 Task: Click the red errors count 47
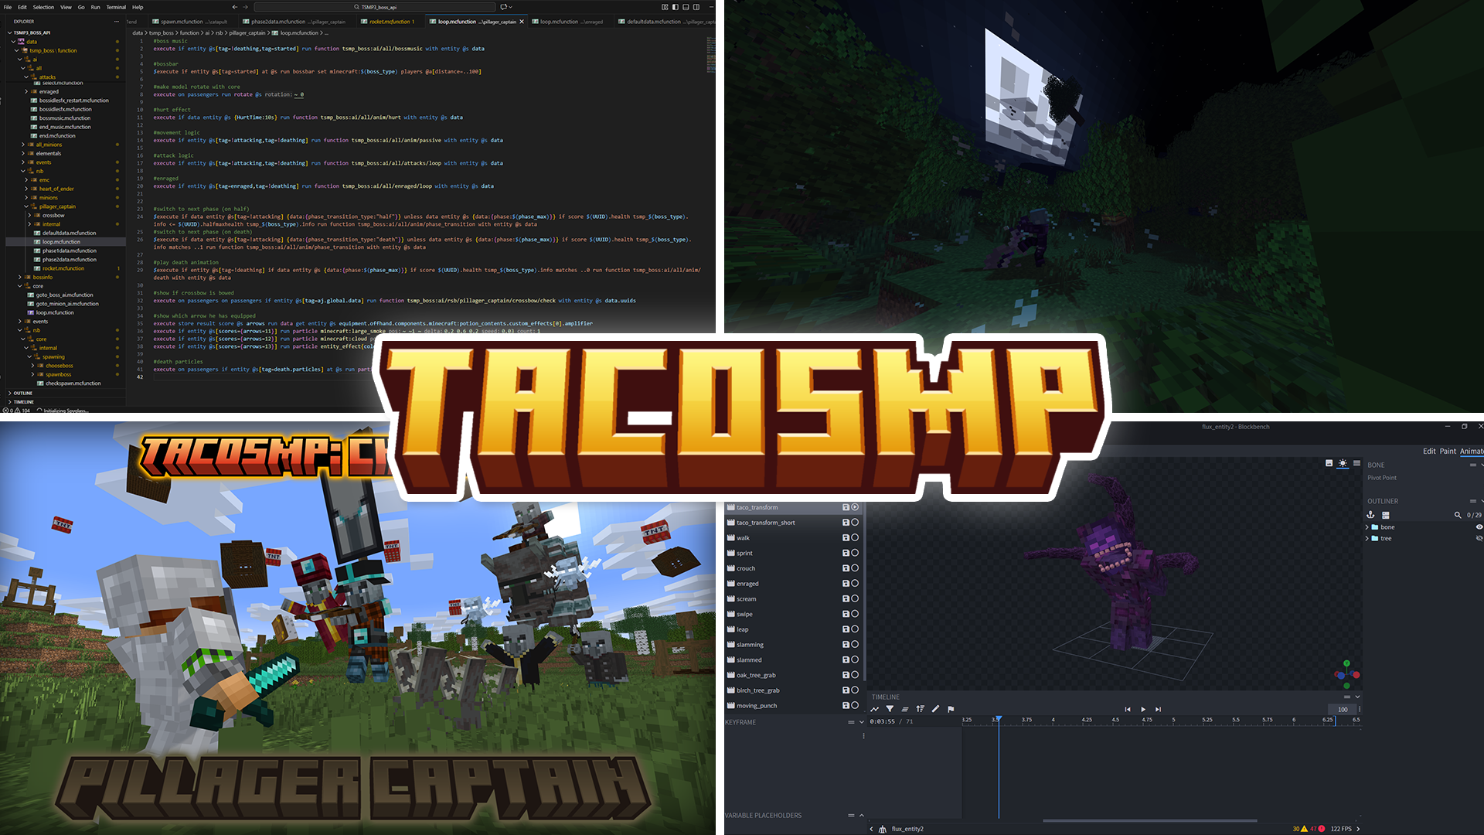1317,829
